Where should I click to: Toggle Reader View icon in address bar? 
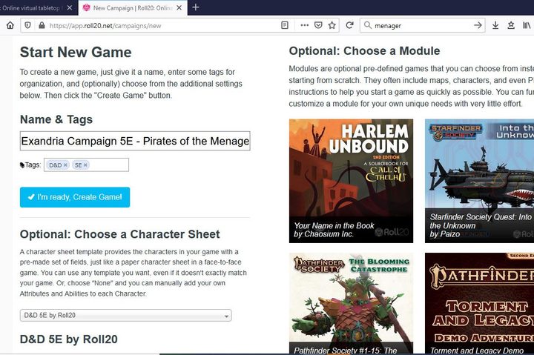(285, 25)
